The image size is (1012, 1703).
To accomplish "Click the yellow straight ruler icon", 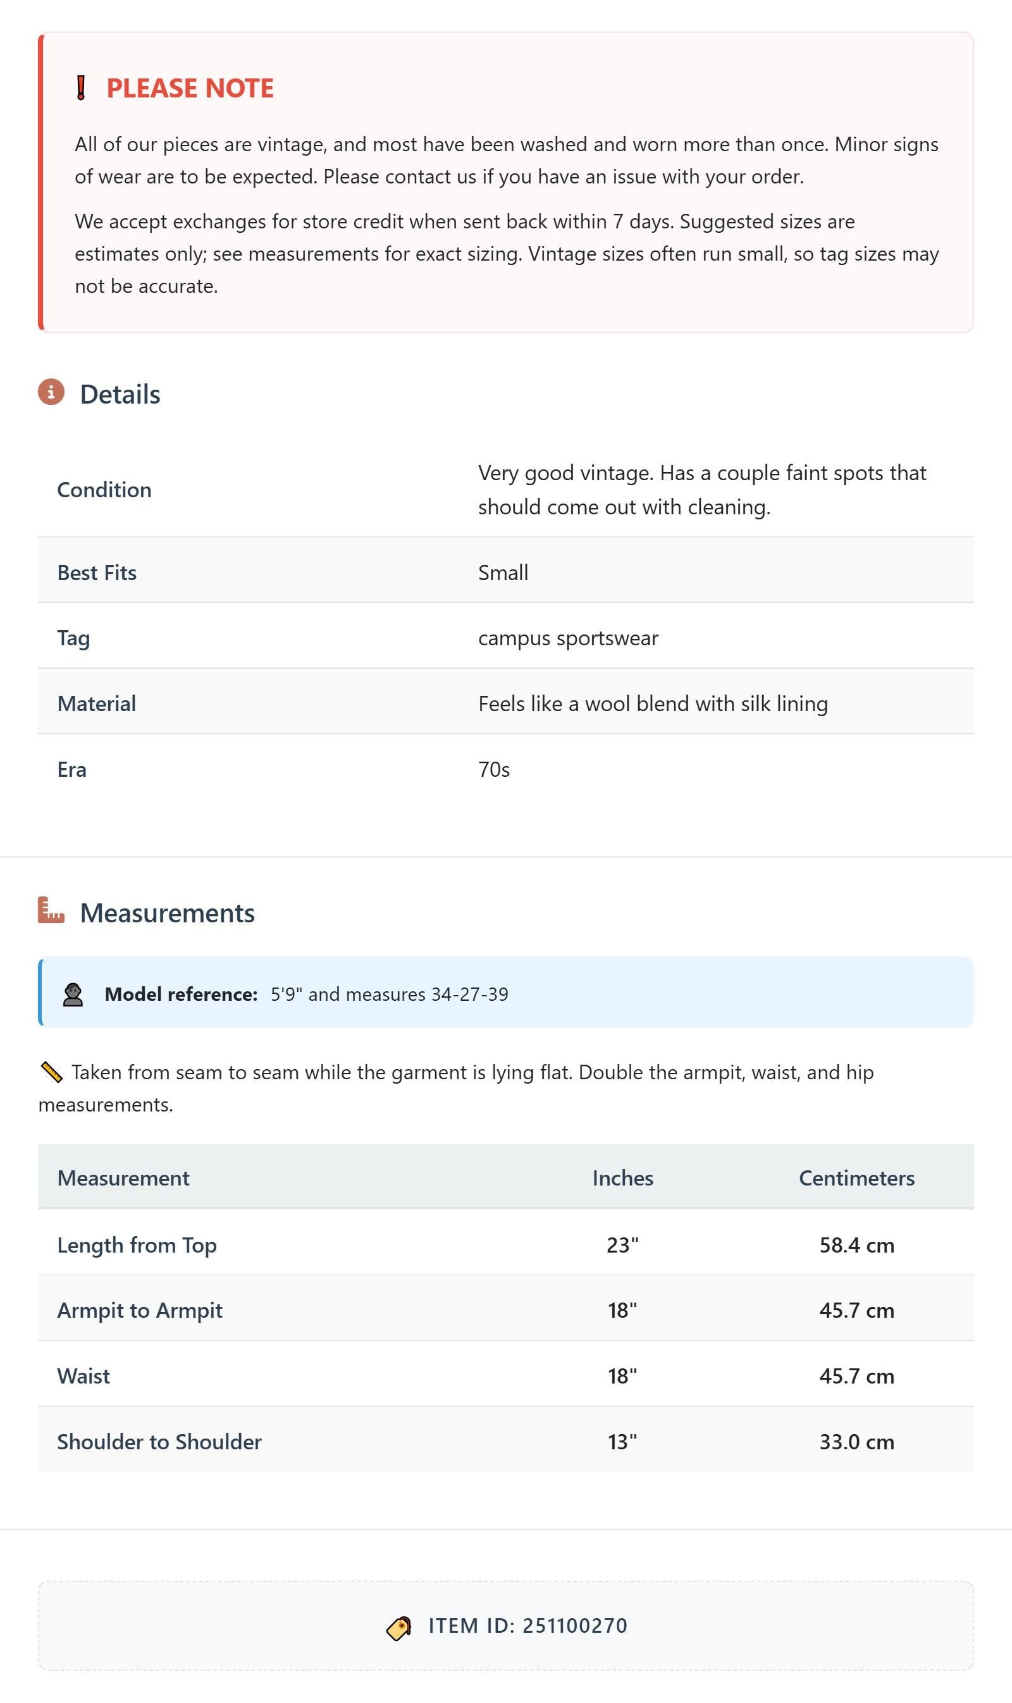I will (x=51, y=1072).
